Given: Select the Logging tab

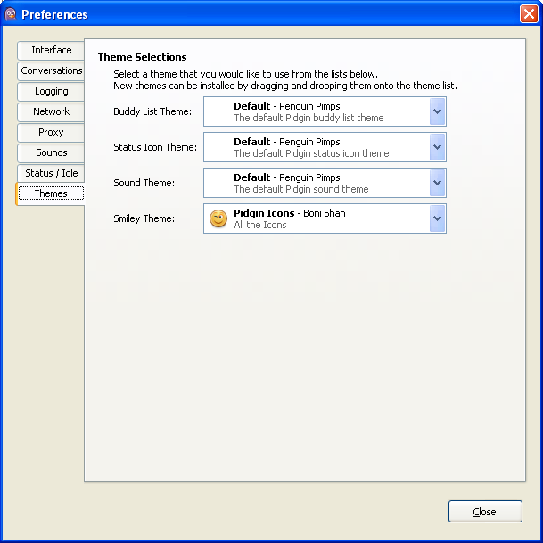Looking at the screenshot, I should click(51, 91).
